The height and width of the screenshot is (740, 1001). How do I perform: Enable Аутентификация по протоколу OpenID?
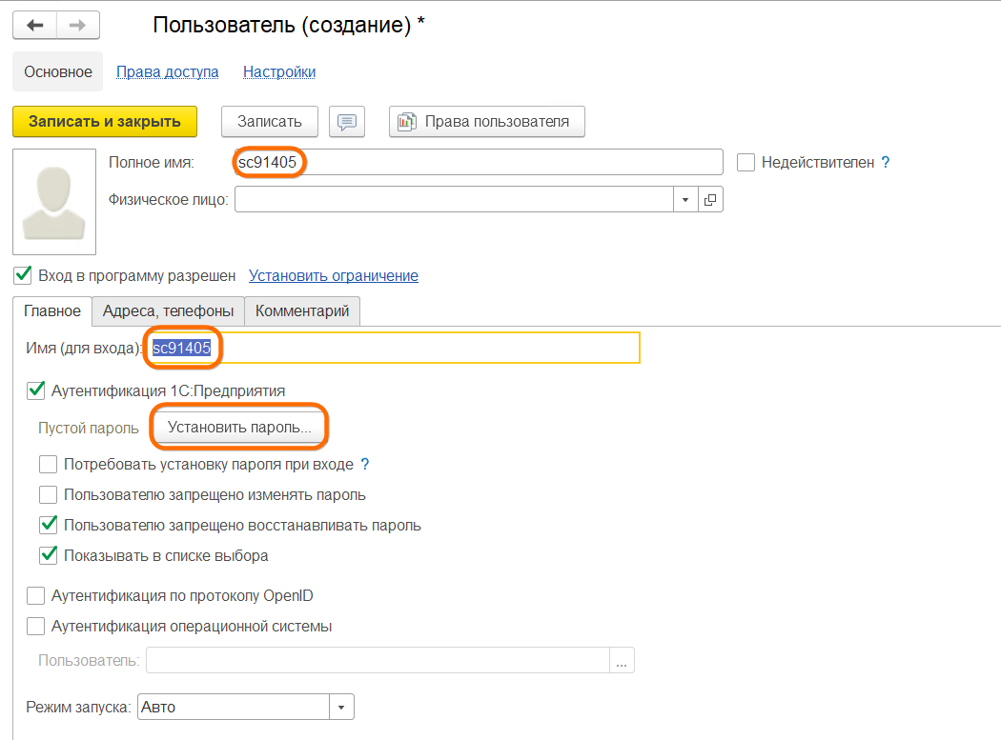[36, 596]
